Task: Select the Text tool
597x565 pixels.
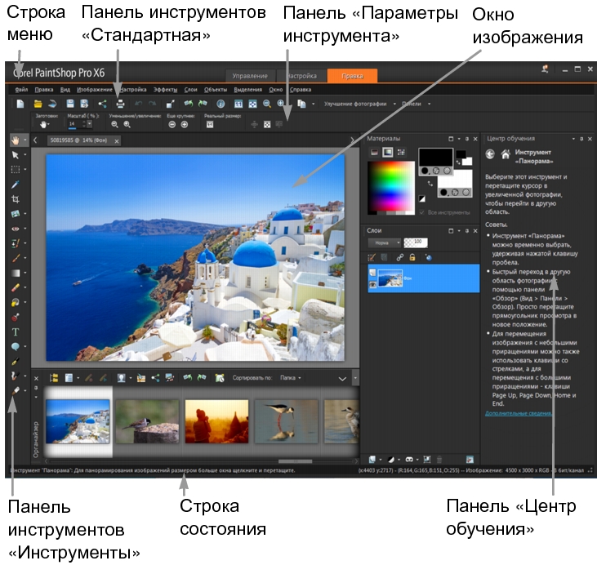Action: click(16, 331)
